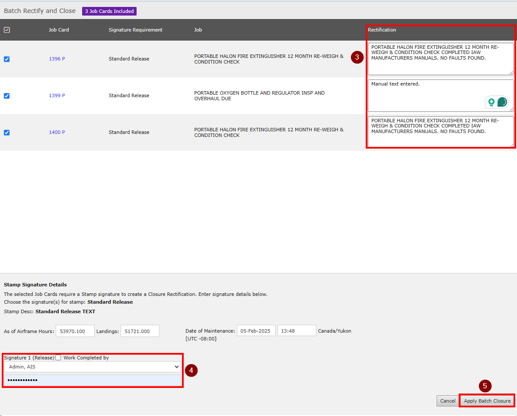The image size is (517, 416).
Task: Click the UTC -08:00 offset text
Action: [x=201, y=339]
